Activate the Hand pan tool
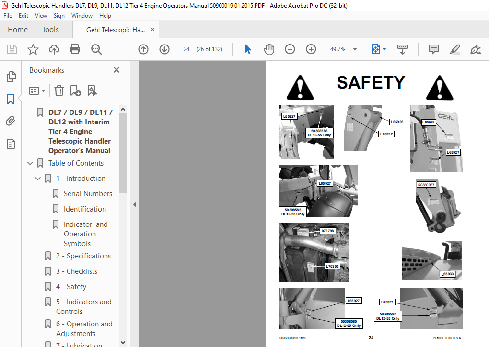 269,49
